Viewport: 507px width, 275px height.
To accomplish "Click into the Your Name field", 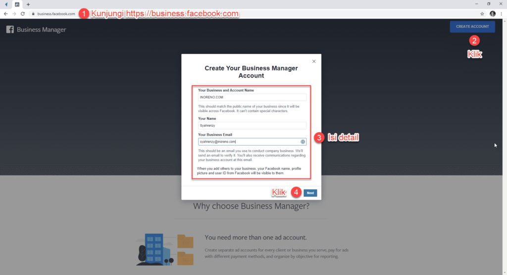I will click(252, 126).
